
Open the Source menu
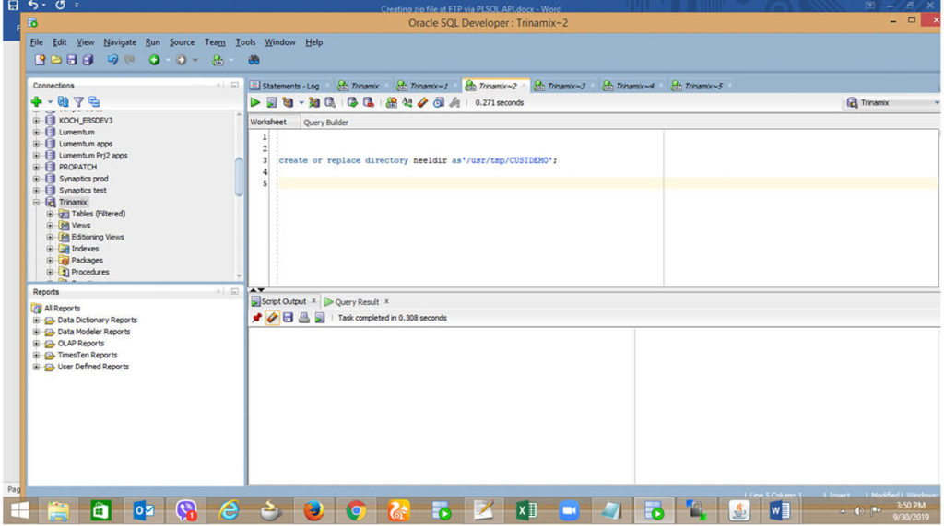click(x=182, y=42)
